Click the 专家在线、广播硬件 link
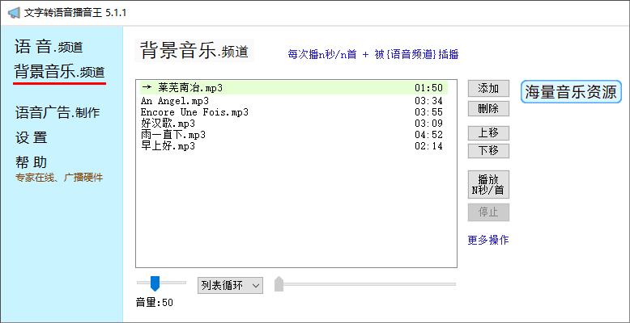This screenshot has height=323, width=630. (x=59, y=178)
